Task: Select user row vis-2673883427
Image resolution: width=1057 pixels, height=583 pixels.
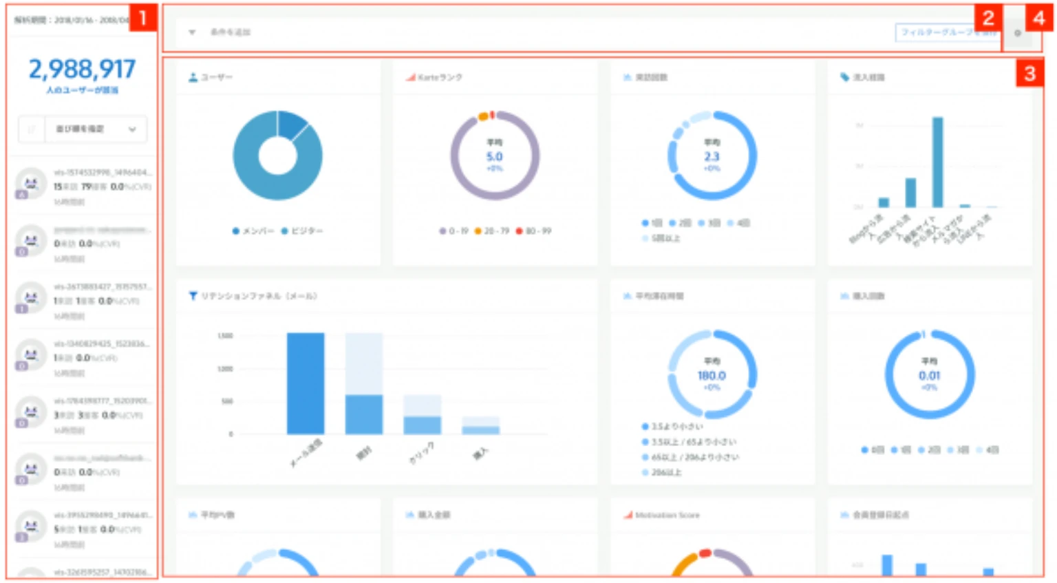Action: click(83, 301)
